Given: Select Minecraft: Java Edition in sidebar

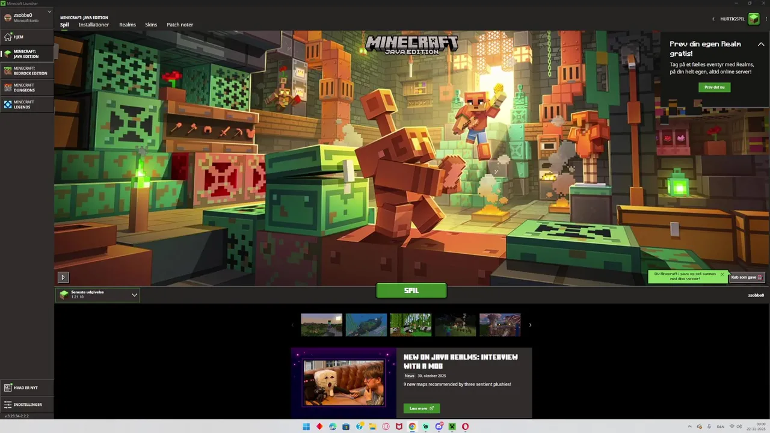Looking at the screenshot, I should coord(27,54).
